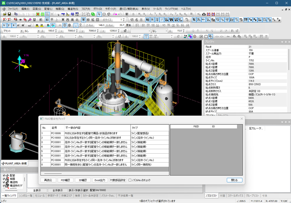Click the checked-box select-all icon
This screenshot has height=203, width=291.
tap(201, 36)
